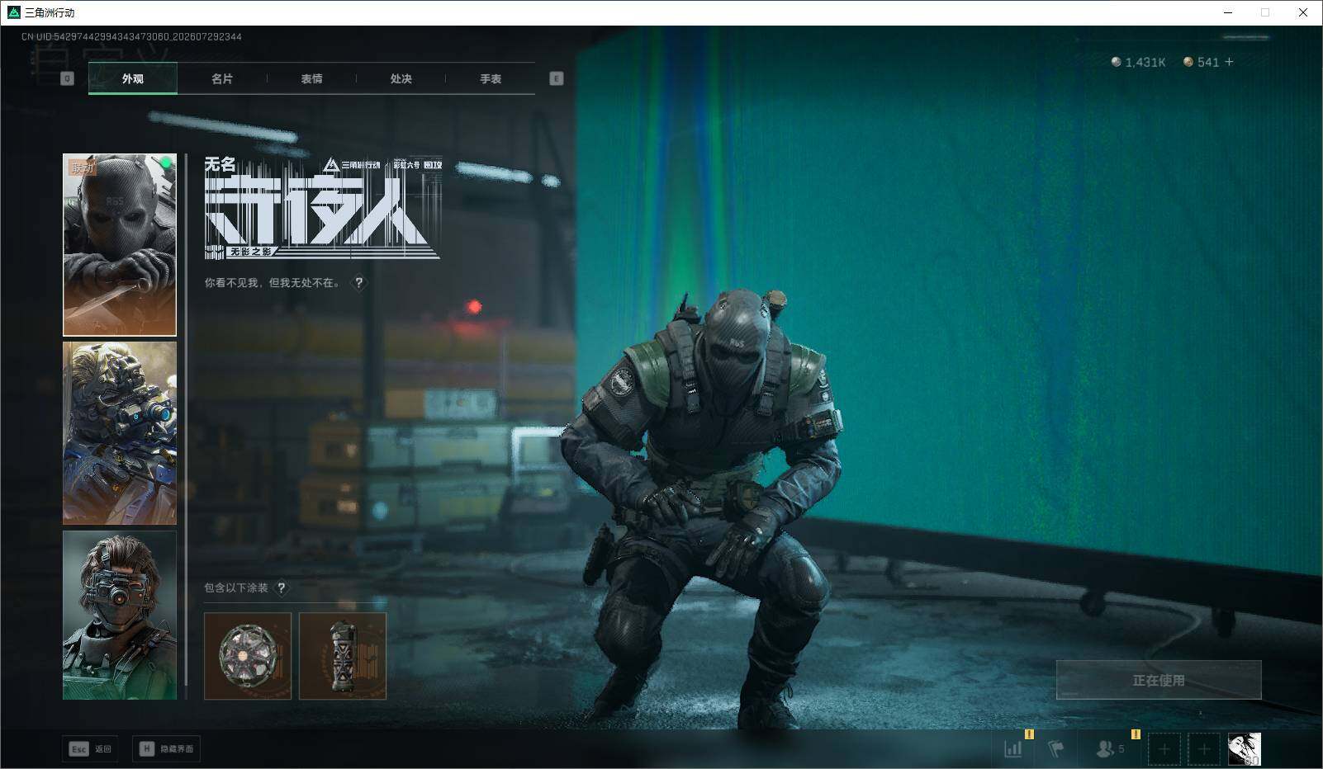This screenshot has width=1323, height=769.
Task: Click the 包含以下涂装 label
Action: (x=236, y=587)
